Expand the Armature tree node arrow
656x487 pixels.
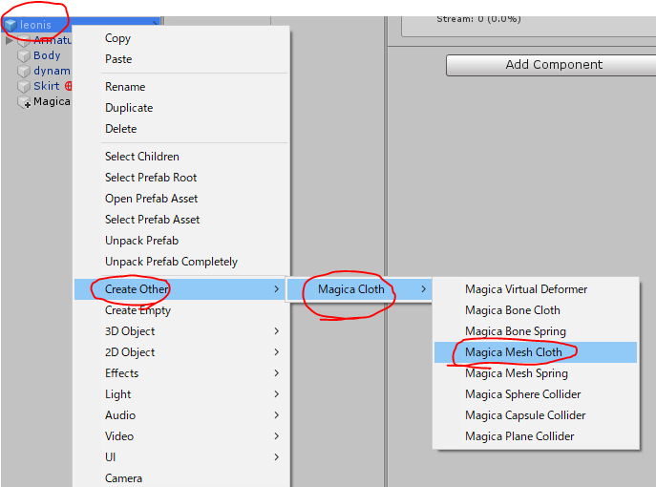9,40
